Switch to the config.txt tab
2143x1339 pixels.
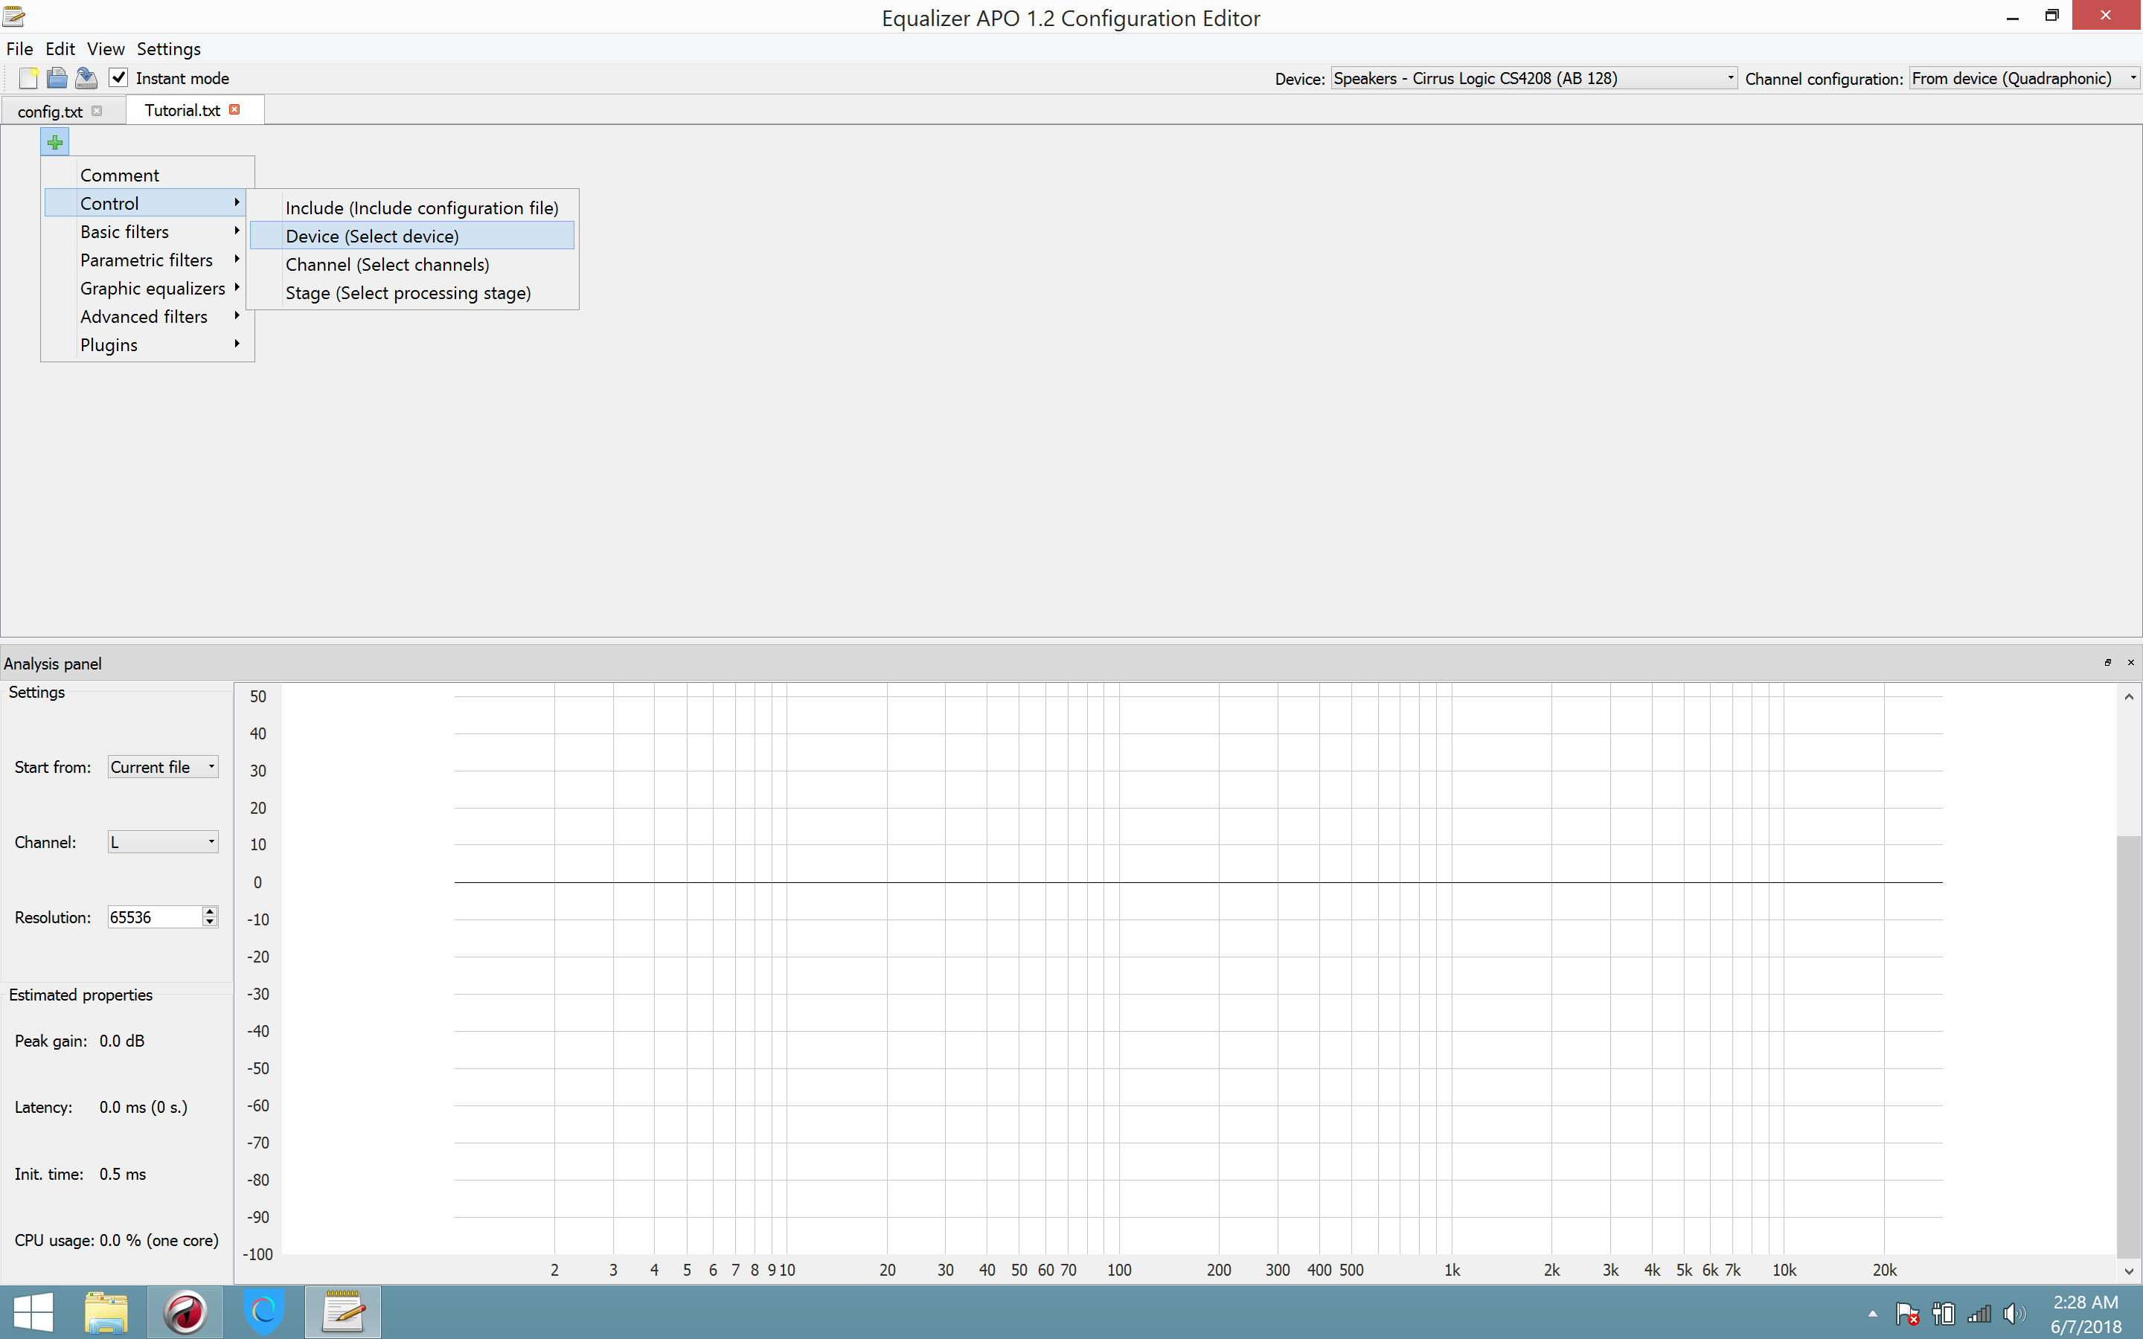click(50, 112)
